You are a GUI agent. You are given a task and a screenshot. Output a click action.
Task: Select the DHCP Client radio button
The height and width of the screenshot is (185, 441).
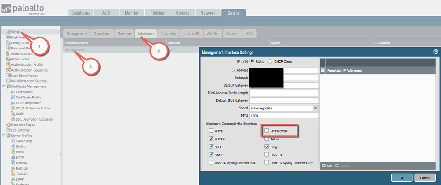tap(270, 61)
